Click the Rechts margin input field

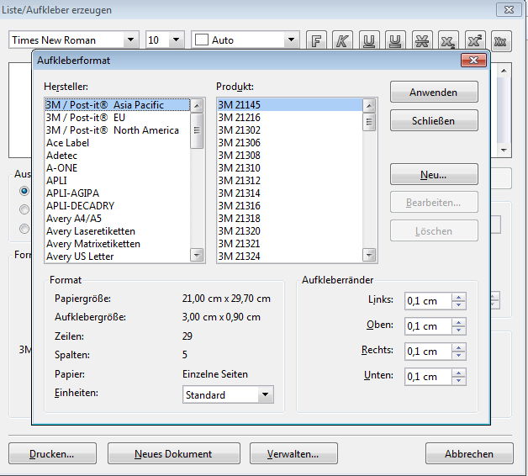(x=428, y=352)
